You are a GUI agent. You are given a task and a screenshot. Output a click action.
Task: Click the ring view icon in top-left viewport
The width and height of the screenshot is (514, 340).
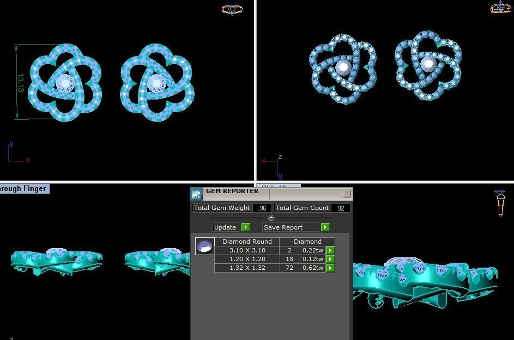(x=232, y=9)
